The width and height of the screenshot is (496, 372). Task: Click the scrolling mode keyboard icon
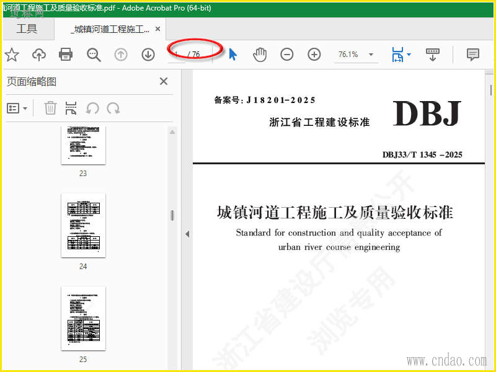click(432, 55)
